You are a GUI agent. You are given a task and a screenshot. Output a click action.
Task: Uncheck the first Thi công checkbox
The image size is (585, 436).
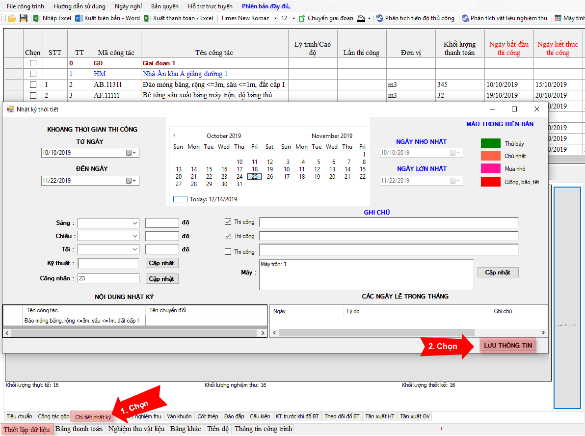point(228,222)
